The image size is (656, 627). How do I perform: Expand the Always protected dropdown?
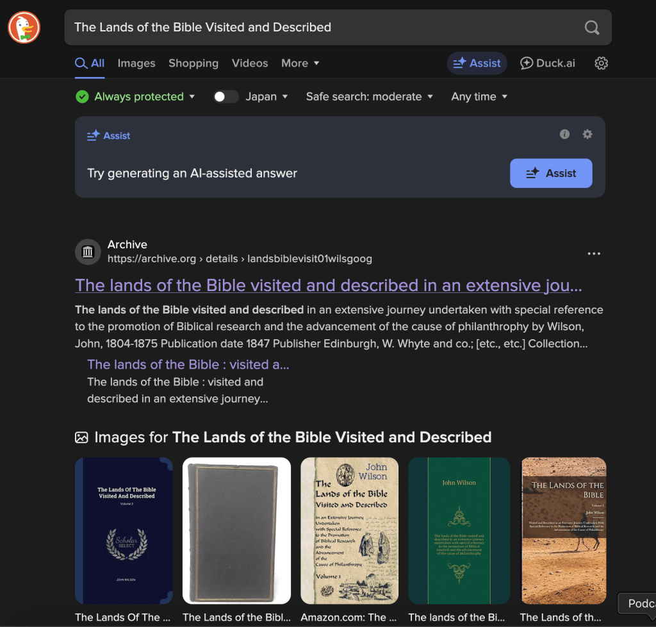click(x=136, y=97)
